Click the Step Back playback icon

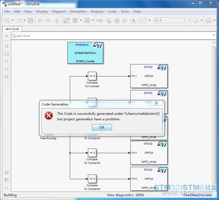(x=108, y=20)
